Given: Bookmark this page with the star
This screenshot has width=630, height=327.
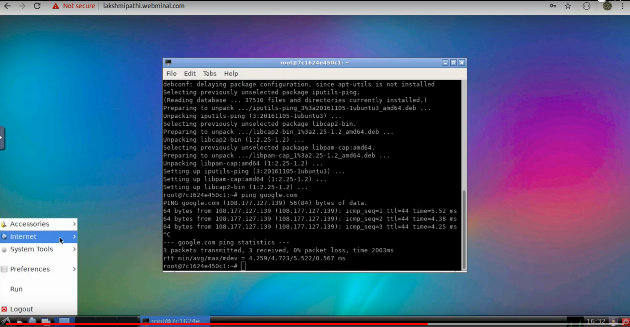Looking at the screenshot, I should point(568,6).
